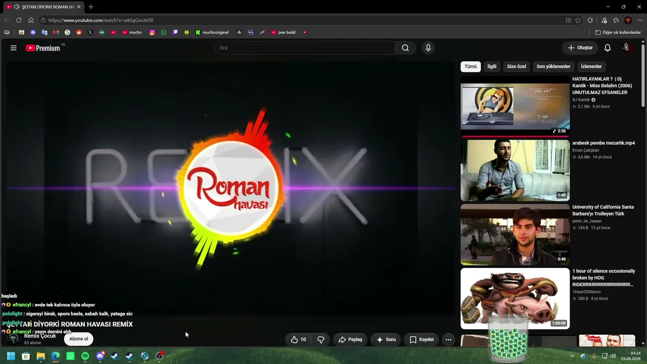Viewport: 647px width, 364px height.
Task: Open Dj Kantik Miss Belalim video thumbnail
Action: (515, 106)
